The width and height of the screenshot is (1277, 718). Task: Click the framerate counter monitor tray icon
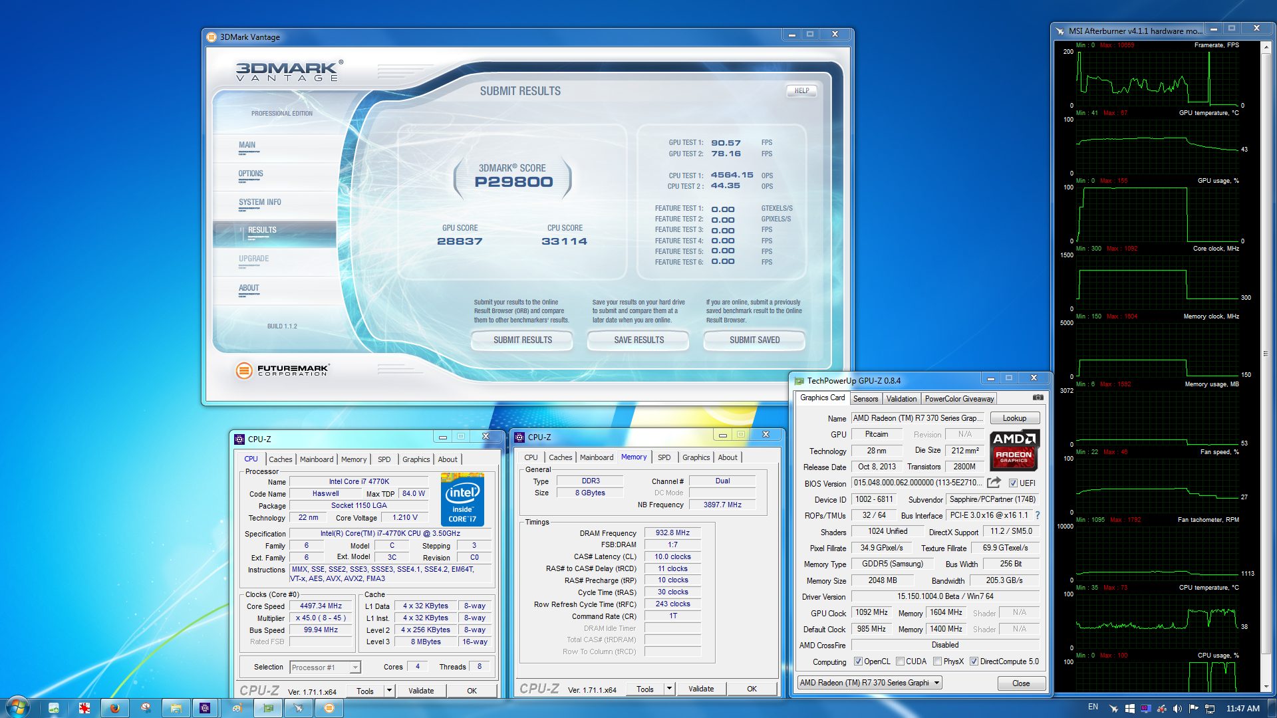[x=1145, y=709]
